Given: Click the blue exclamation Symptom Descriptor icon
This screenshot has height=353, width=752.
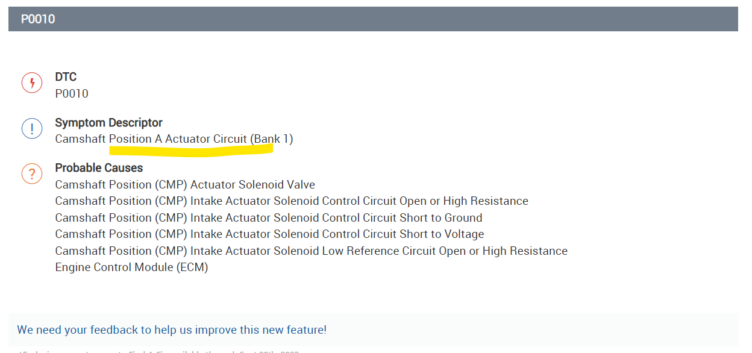Looking at the screenshot, I should point(32,128).
